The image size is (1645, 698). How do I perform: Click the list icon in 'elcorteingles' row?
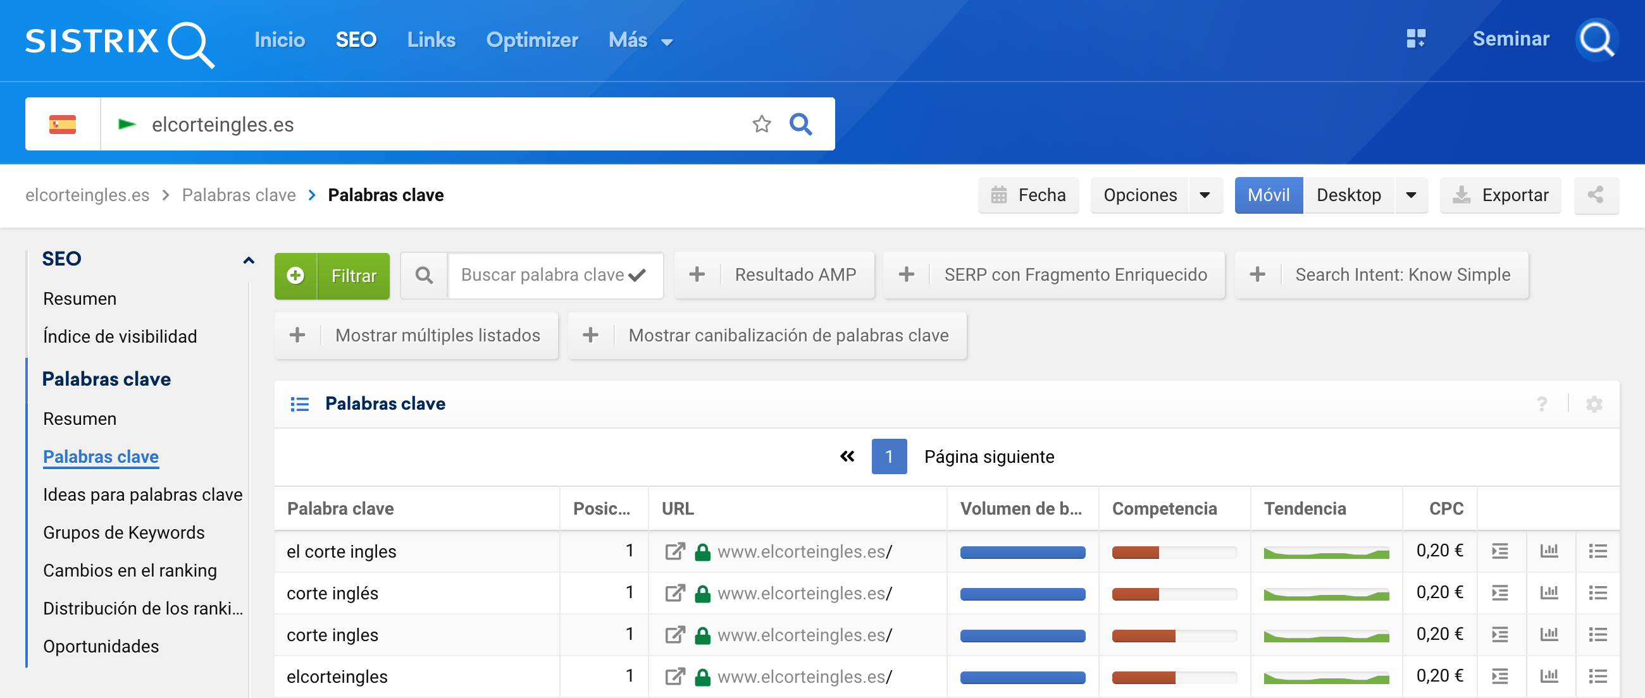[x=1598, y=677]
